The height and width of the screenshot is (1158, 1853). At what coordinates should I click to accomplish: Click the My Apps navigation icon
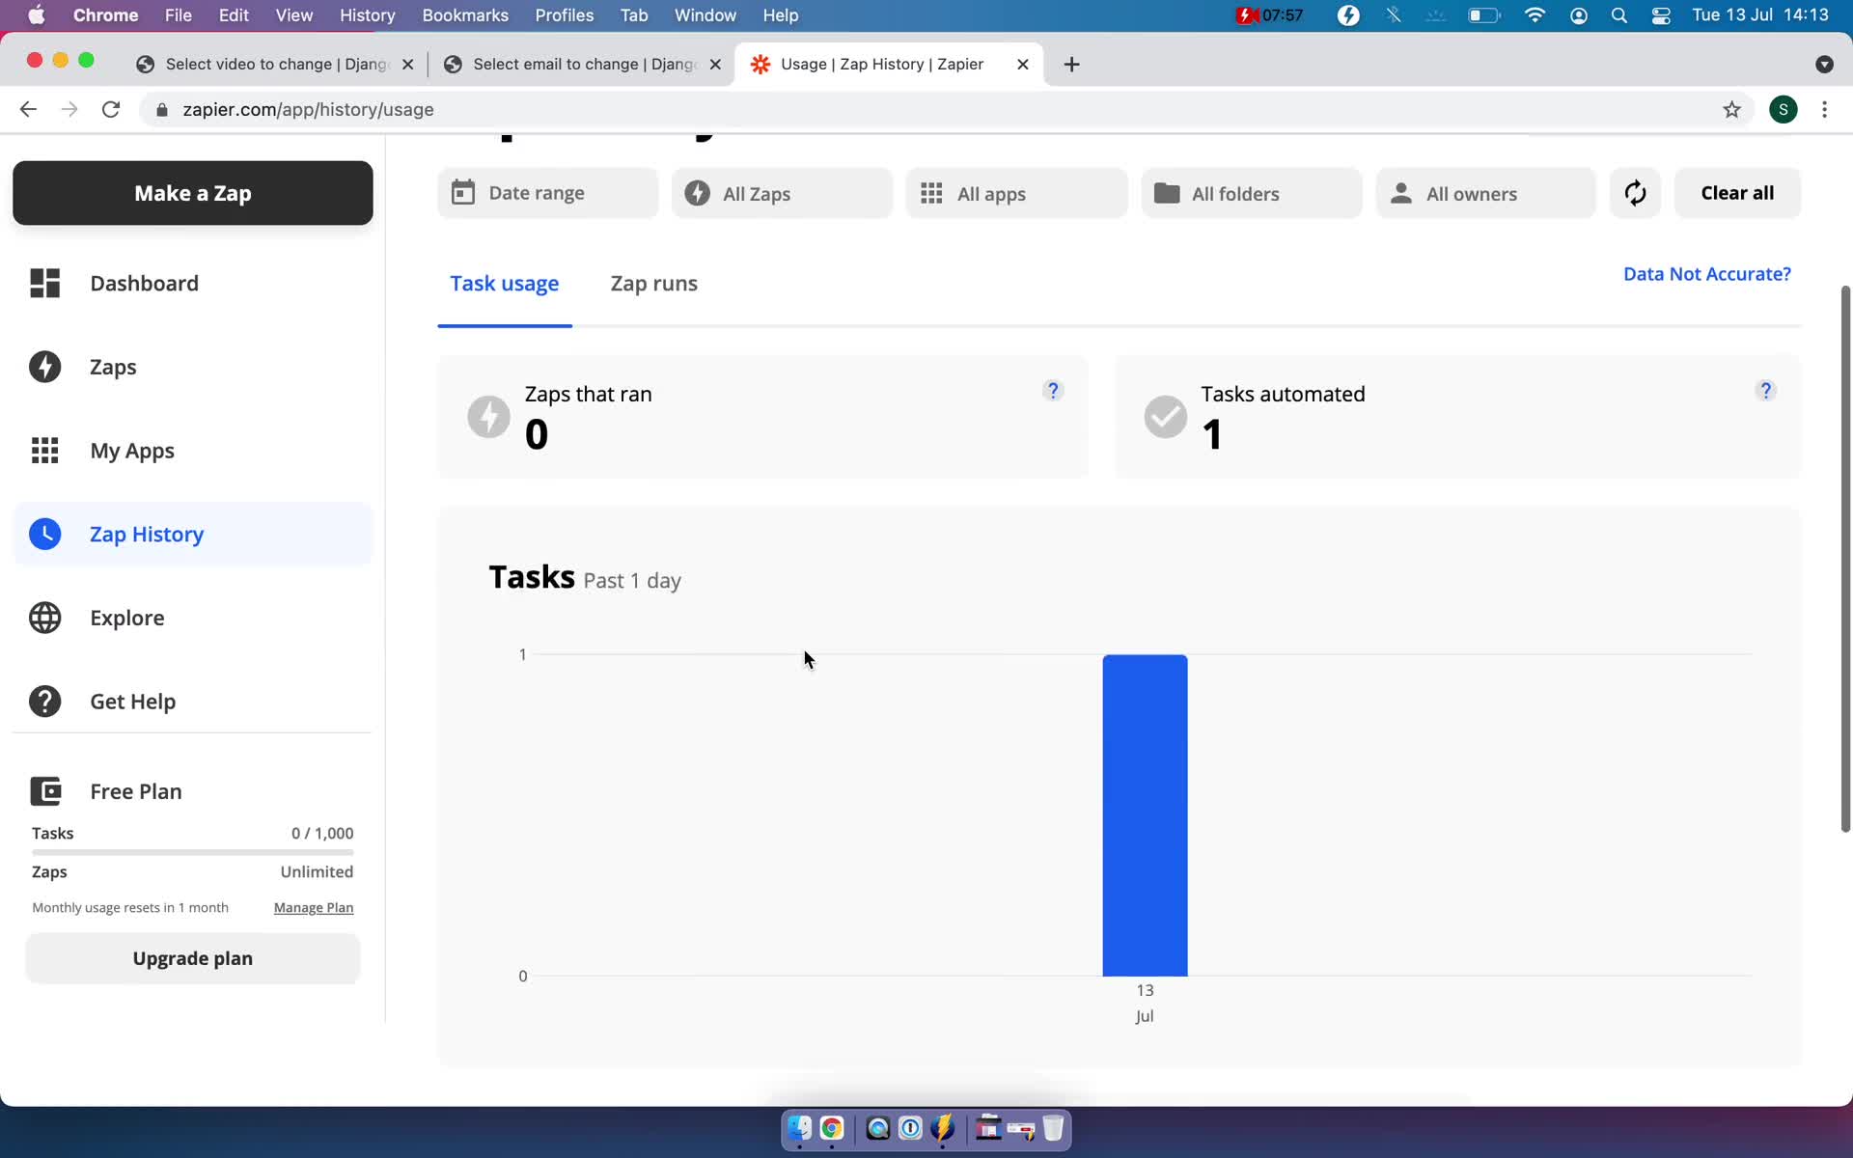point(44,450)
